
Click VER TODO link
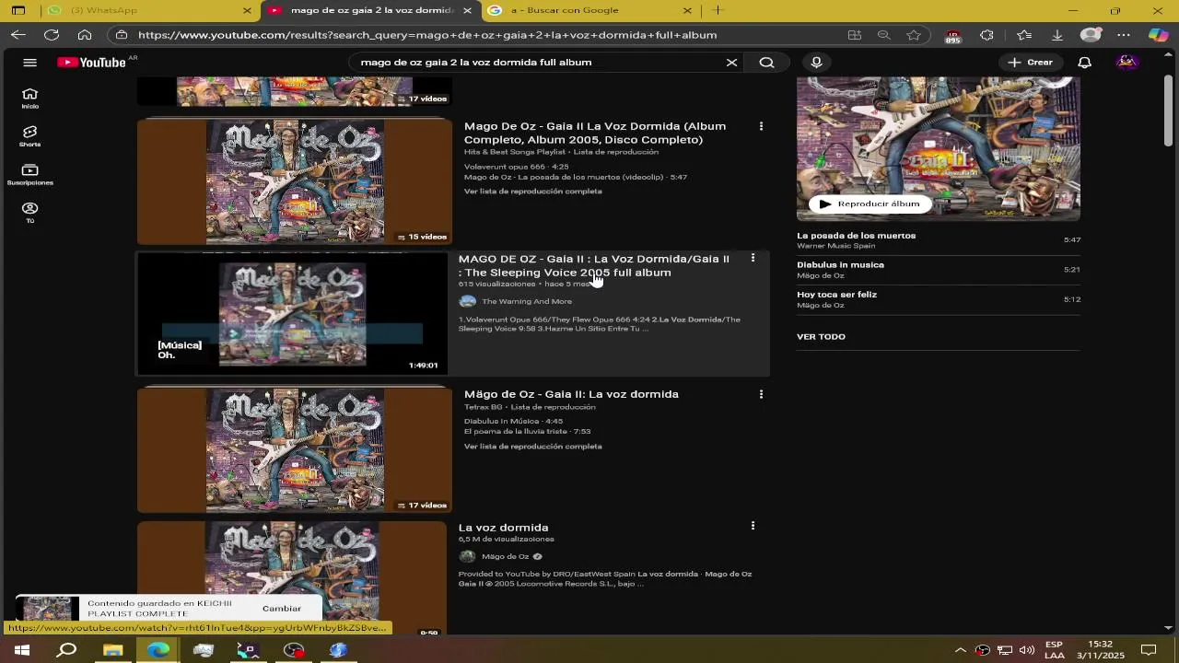(821, 337)
